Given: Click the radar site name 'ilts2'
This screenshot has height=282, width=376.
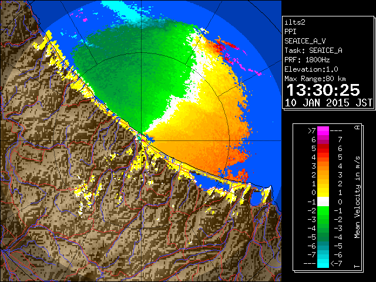Looking at the screenshot, I should 295,22.
